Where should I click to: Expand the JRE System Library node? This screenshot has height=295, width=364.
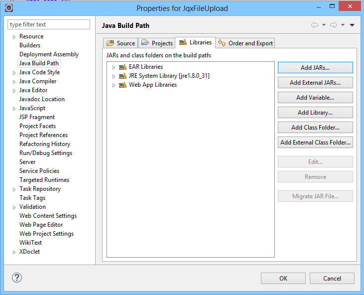[114, 76]
